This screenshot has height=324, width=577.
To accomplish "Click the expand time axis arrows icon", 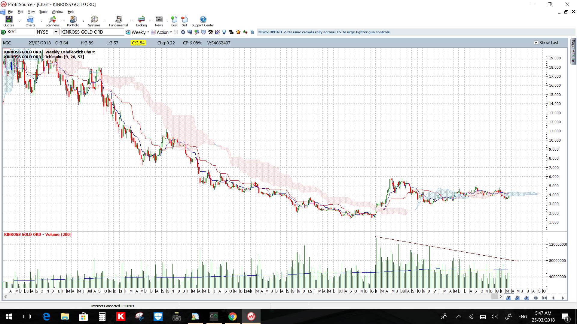I will [536, 298].
